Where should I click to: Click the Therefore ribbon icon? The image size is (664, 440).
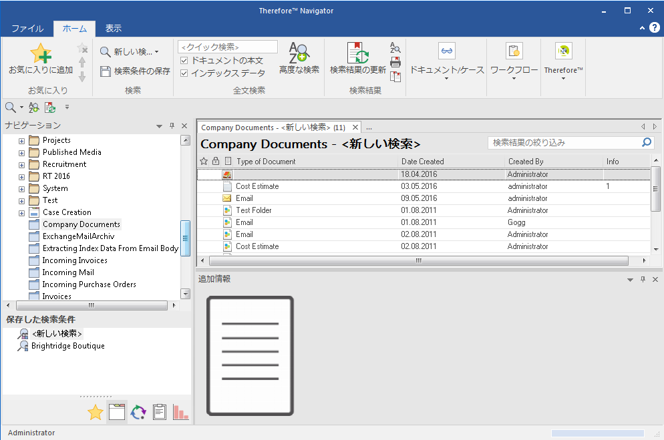coord(564,51)
